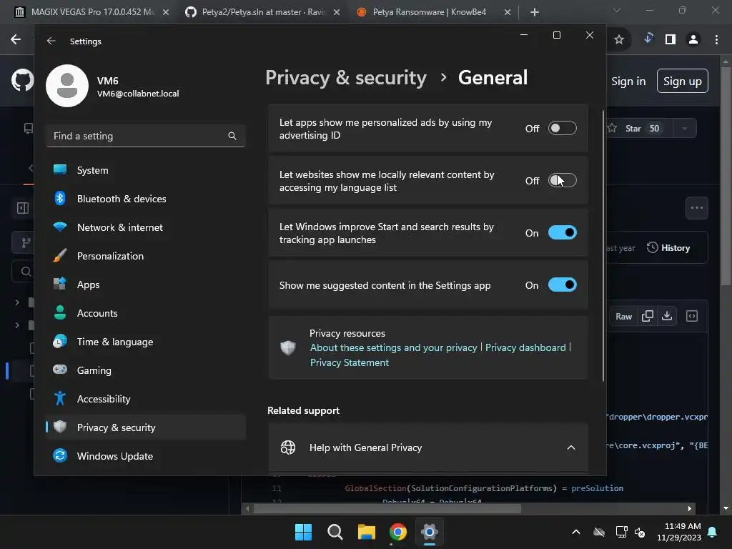Viewport: 732px width, 549px height.
Task: Open File Explorer from taskbar
Action: coord(367,532)
